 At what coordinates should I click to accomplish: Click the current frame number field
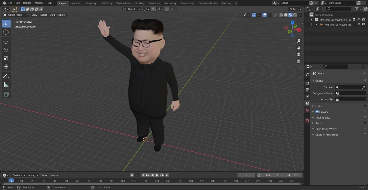coord(246,175)
